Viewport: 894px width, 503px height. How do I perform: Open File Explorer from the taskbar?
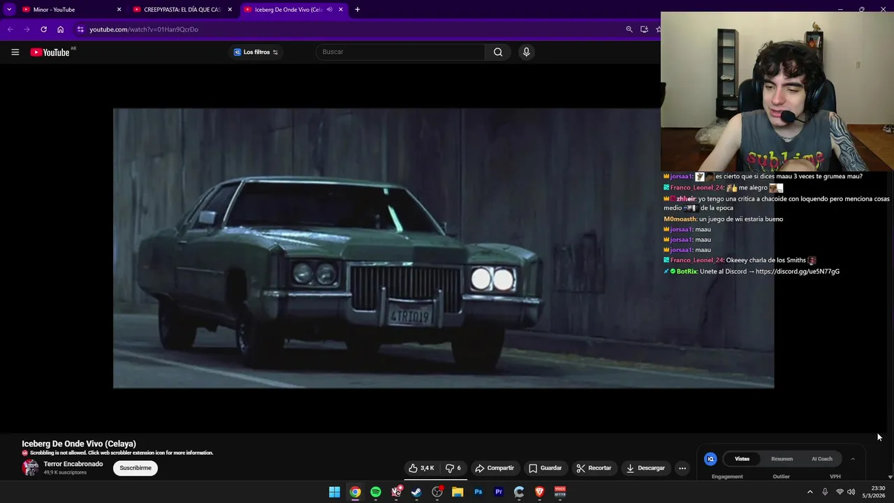click(457, 492)
